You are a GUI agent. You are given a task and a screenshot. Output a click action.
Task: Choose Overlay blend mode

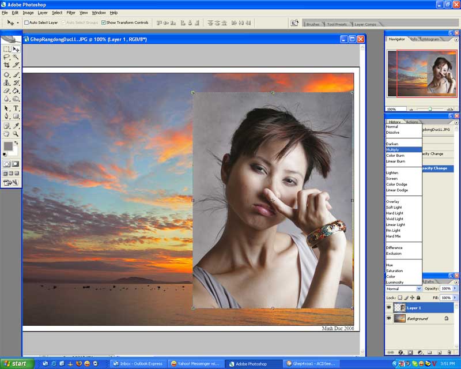point(404,202)
